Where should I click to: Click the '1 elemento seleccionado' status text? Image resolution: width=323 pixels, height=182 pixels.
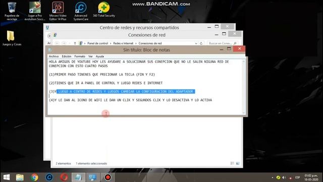coord(91,163)
